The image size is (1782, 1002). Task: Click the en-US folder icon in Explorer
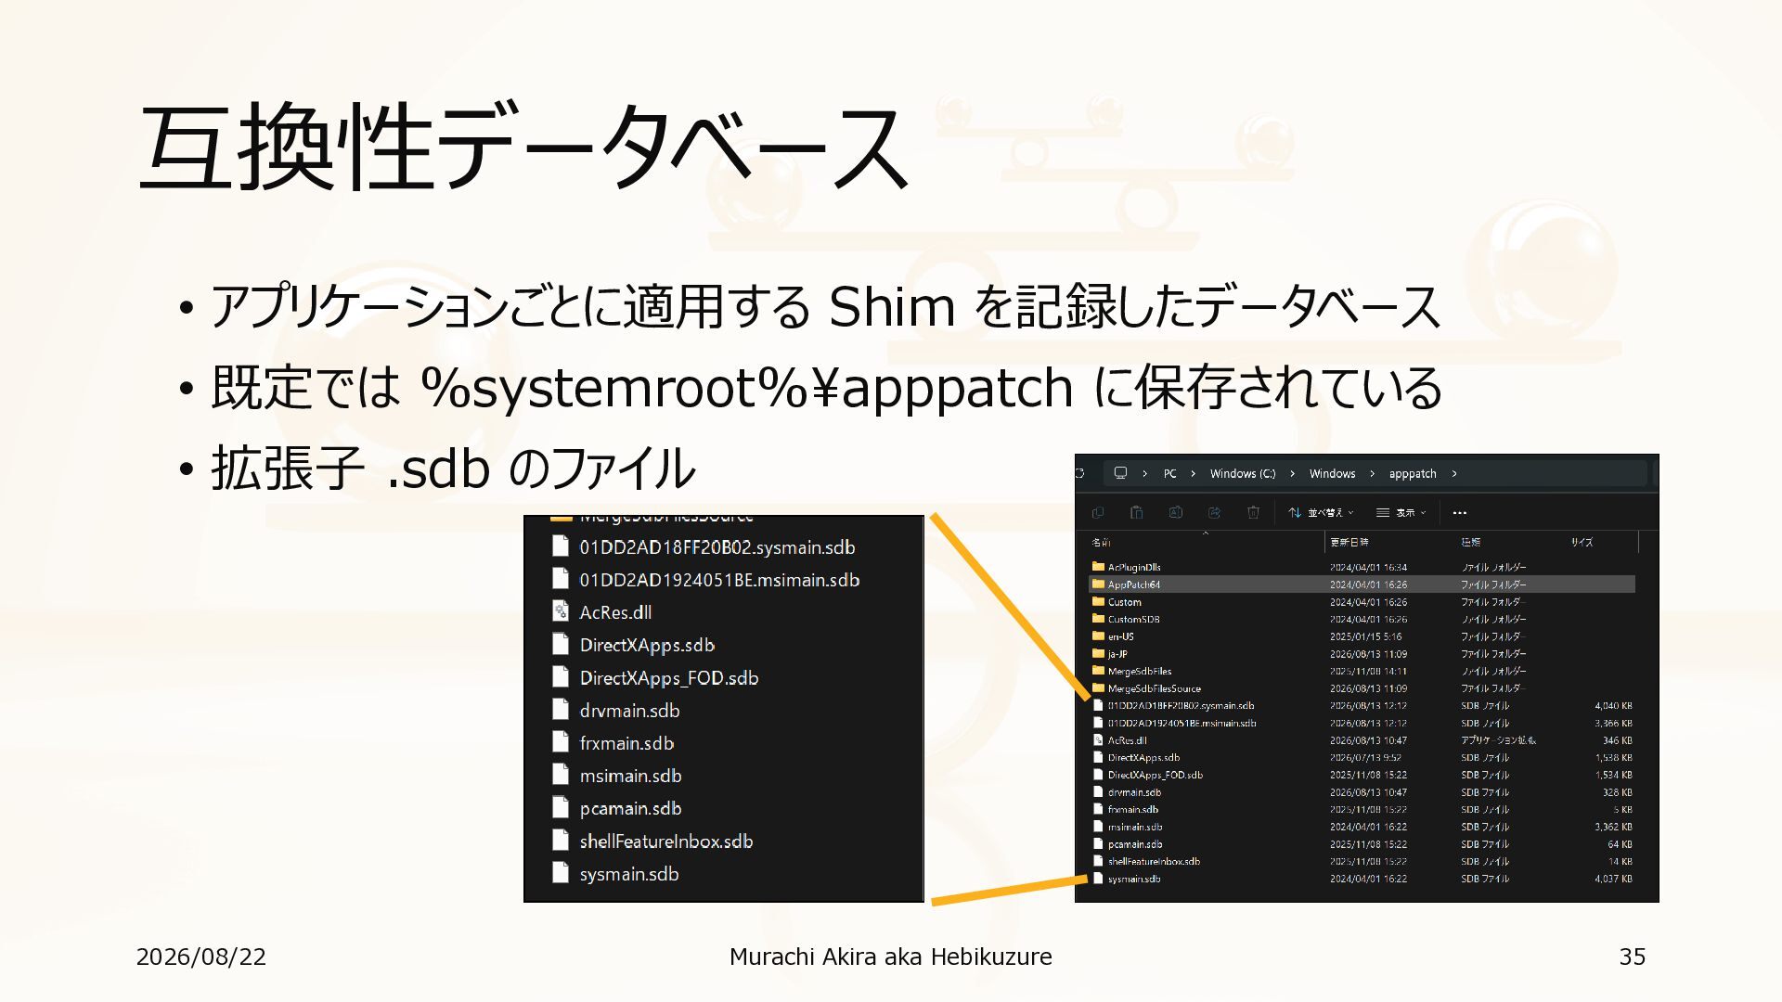click(1098, 636)
